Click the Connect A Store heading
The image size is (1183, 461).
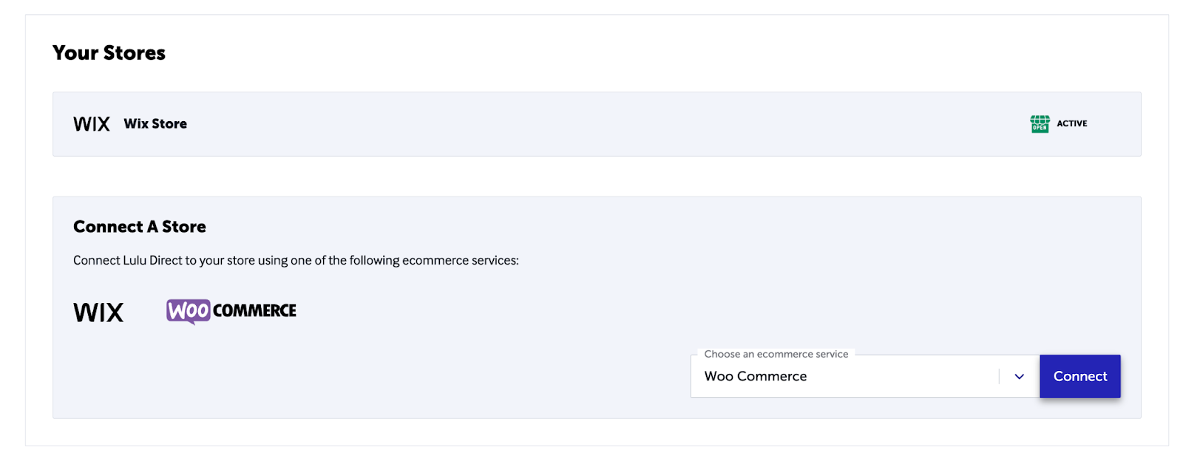(139, 226)
